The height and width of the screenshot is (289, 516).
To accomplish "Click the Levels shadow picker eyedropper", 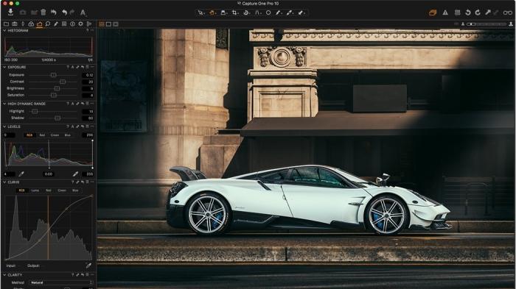I will (21, 174).
